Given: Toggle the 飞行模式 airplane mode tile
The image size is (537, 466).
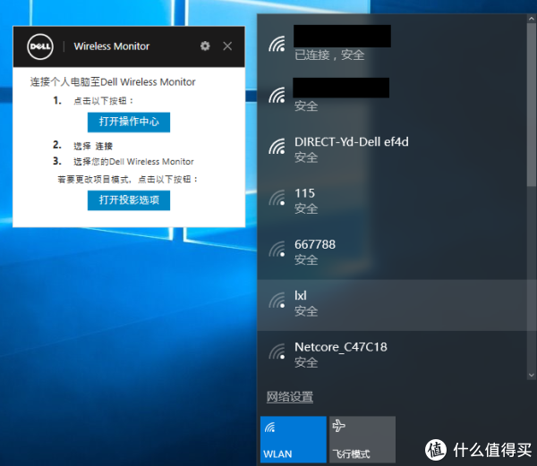Looking at the screenshot, I should click(362, 439).
